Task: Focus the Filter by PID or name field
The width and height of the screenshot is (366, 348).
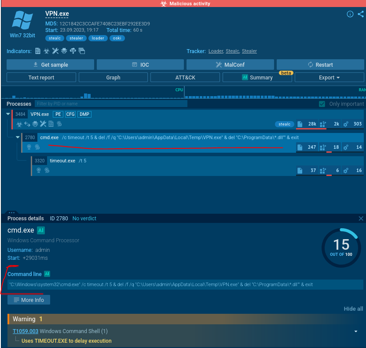Action: tap(111, 104)
